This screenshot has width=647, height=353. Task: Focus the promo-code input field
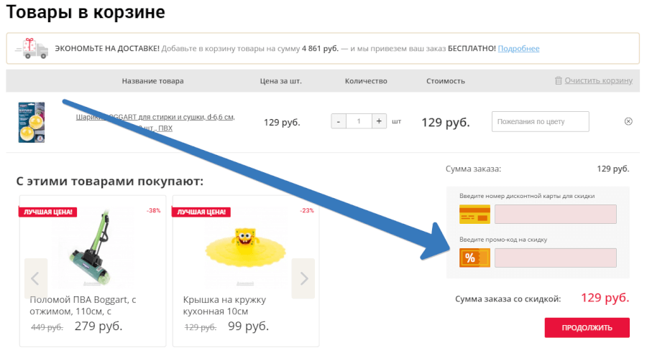[555, 258]
